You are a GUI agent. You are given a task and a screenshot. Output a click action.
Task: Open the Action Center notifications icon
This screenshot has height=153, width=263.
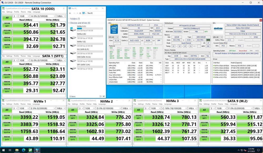click(x=259, y=150)
